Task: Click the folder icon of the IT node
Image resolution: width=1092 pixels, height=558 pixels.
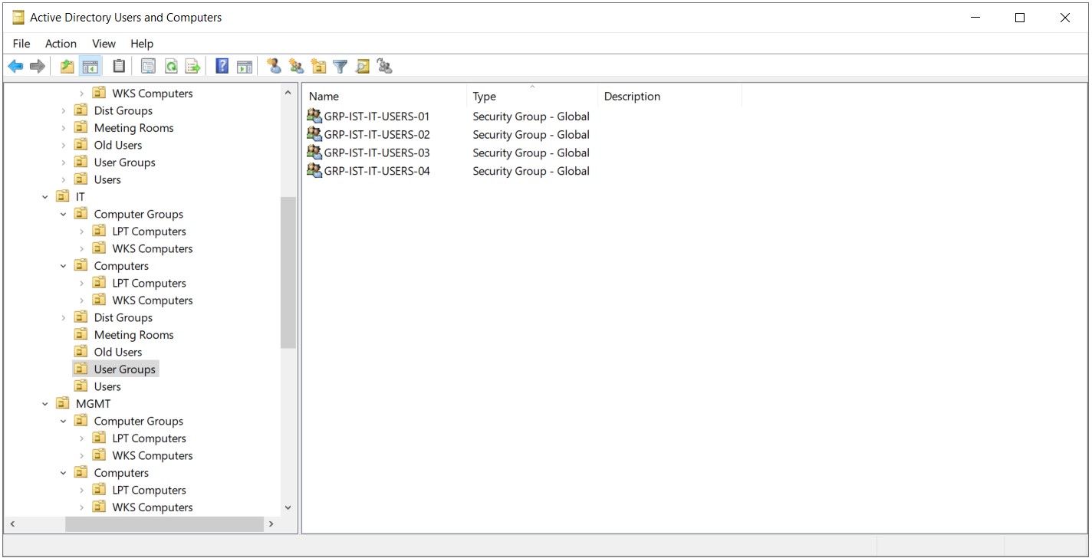Action: click(63, 197)
